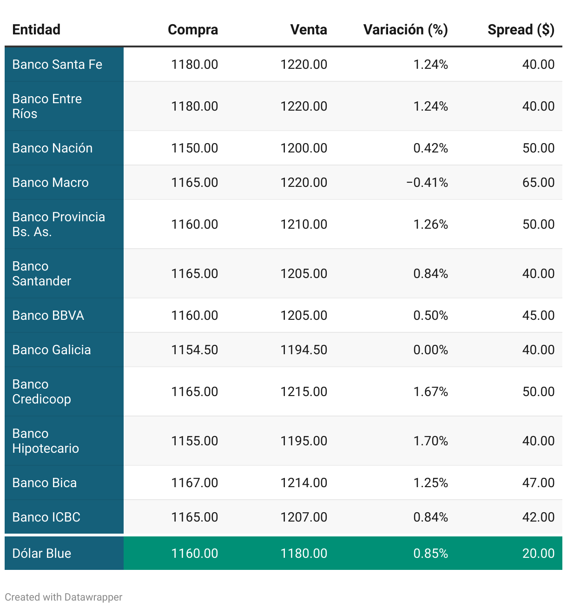Open the Created with Datawrapper link

click(64, 597)
